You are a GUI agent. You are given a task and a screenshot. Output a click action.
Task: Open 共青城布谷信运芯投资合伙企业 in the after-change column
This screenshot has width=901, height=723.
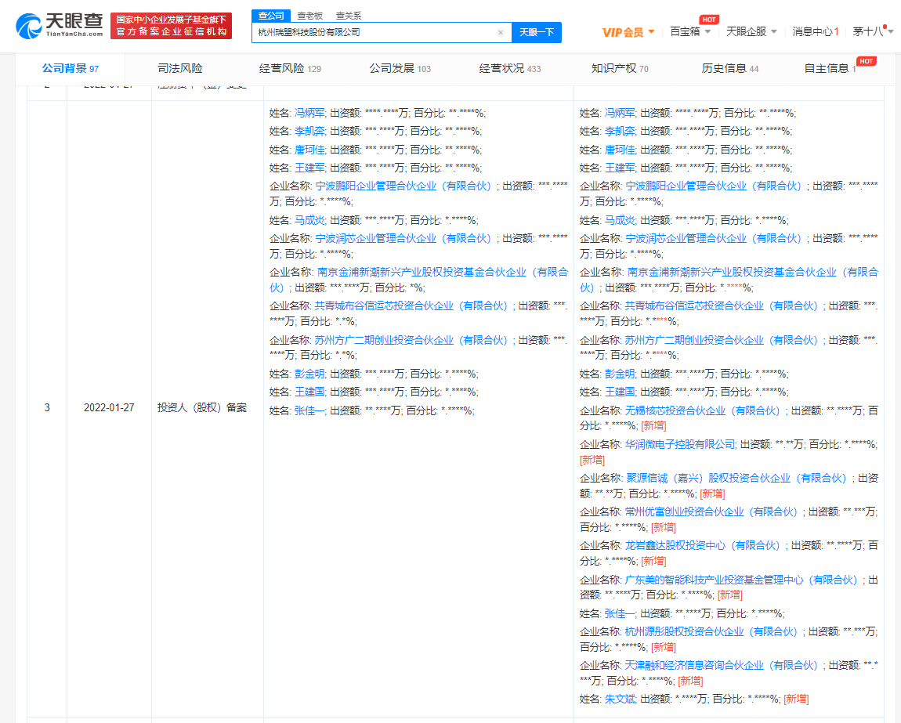click(x=721, y=305)
